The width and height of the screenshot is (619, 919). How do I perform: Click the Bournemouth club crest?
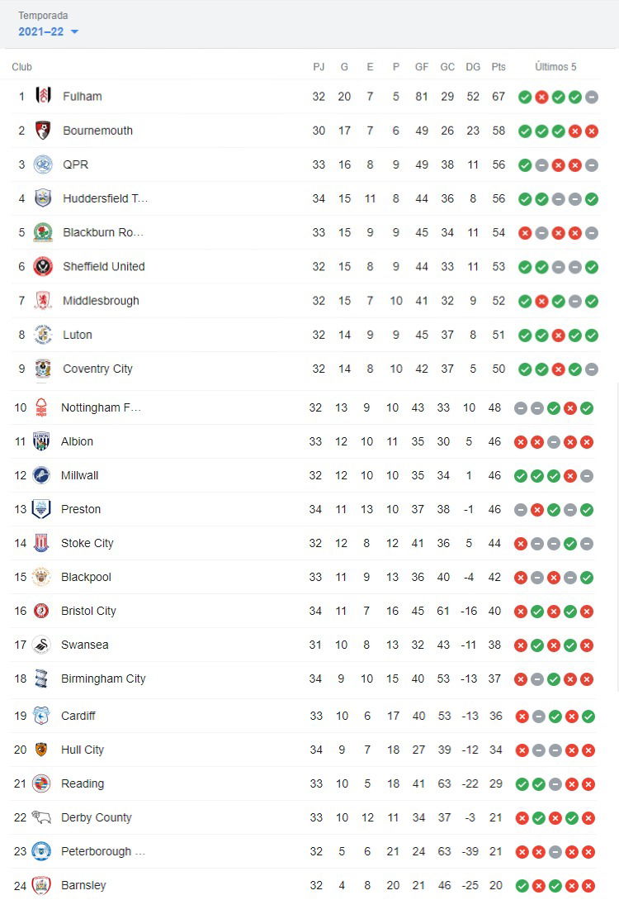click(x=43, y=130)
